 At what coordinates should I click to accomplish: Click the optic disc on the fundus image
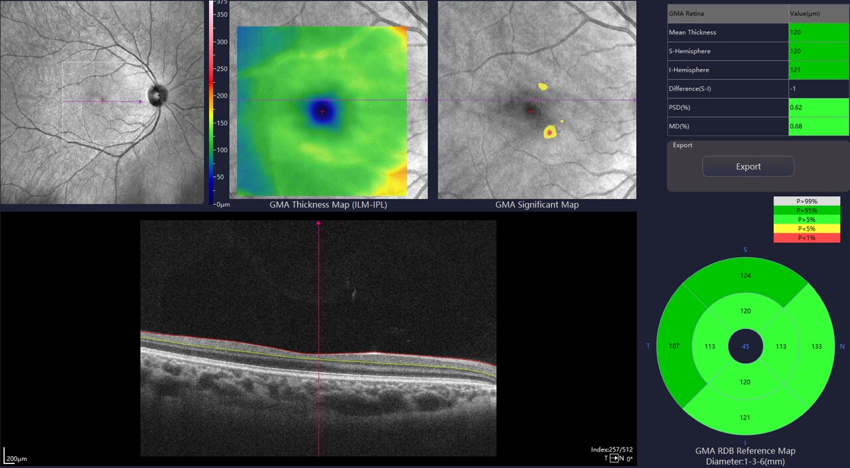pos(157,95)
